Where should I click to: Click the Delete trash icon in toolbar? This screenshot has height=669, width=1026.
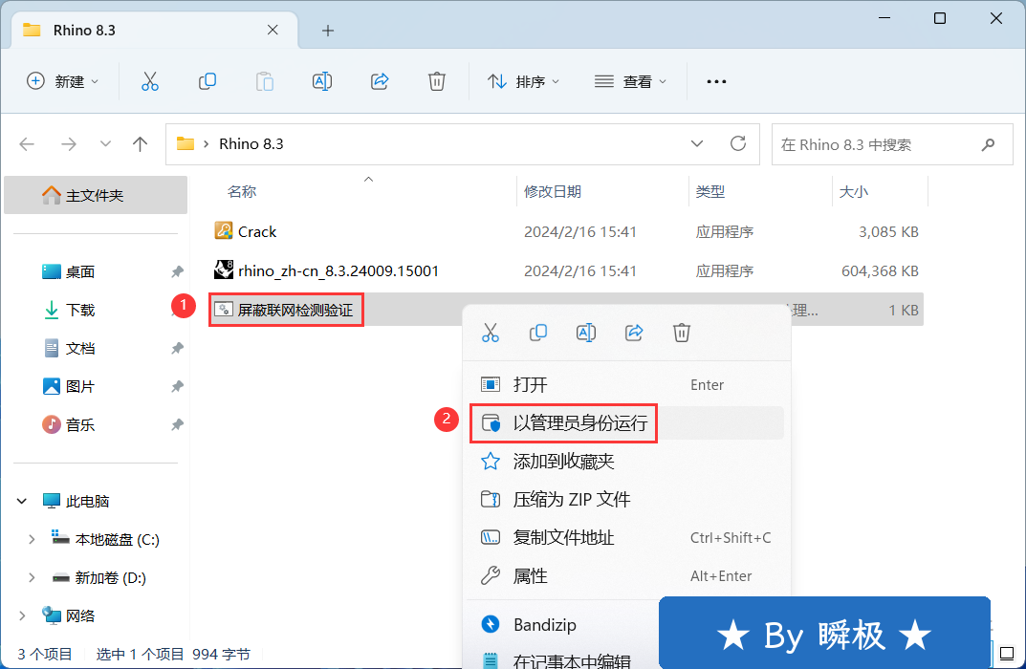[x=437, y=81]
